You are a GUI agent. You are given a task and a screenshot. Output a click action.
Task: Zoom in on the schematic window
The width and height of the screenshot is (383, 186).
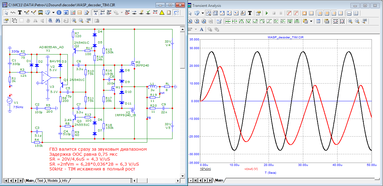(x=74, y=21)
